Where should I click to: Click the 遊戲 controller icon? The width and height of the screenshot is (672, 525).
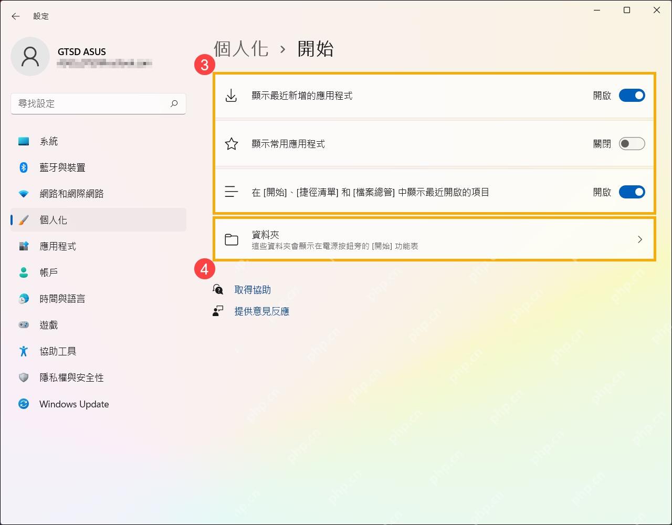point(24,325)
